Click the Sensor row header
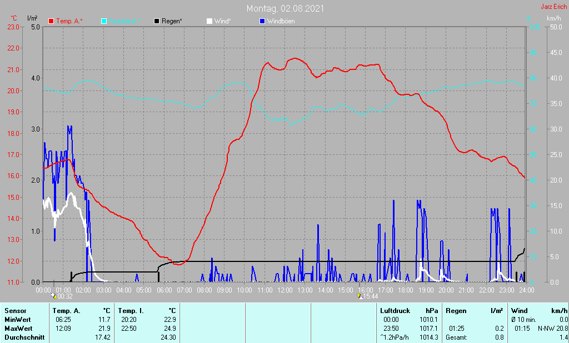The width and height of the screenshot is (569, 343). pos(15,311)
